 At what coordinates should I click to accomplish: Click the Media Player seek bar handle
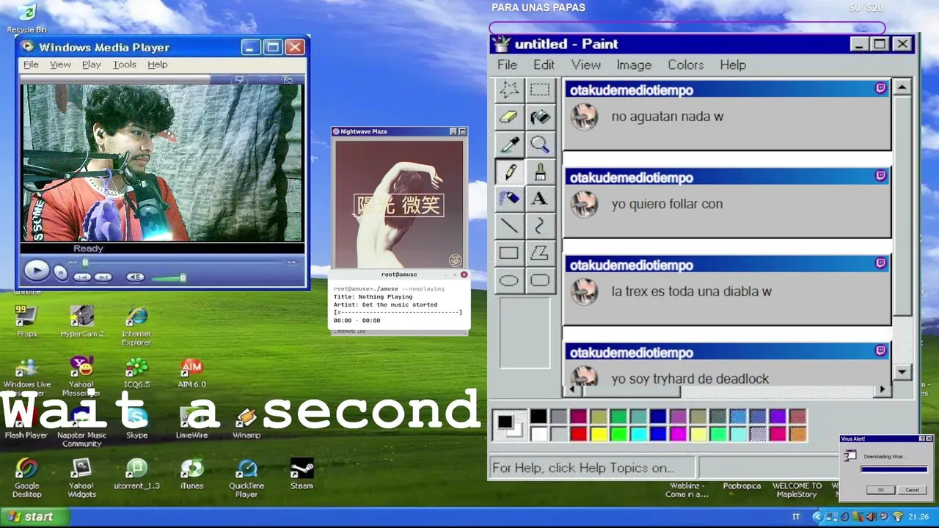85,263
